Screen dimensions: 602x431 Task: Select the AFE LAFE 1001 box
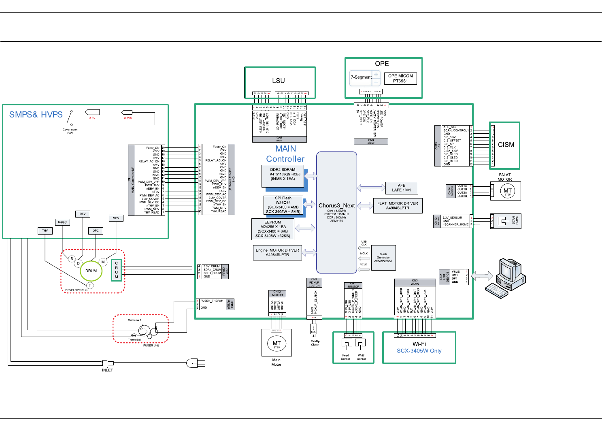click(x=402, y=188)
